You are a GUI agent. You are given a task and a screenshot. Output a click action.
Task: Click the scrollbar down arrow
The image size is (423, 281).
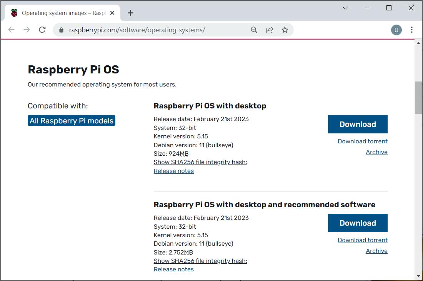coord(418,276)
